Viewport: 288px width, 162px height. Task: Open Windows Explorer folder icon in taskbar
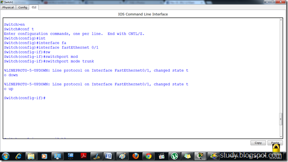click(31, 156)
